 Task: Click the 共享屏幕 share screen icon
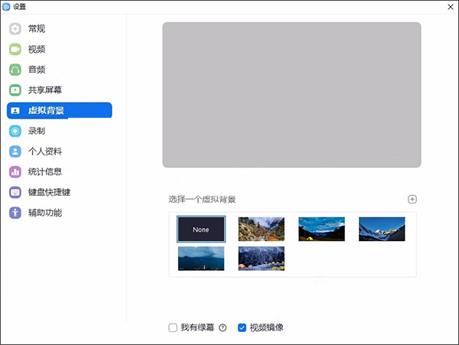(x=15, y=90)
